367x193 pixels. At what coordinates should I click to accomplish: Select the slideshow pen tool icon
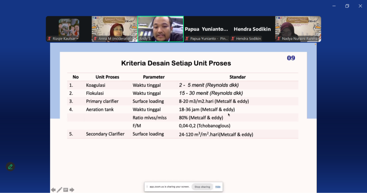pos(59,190)
